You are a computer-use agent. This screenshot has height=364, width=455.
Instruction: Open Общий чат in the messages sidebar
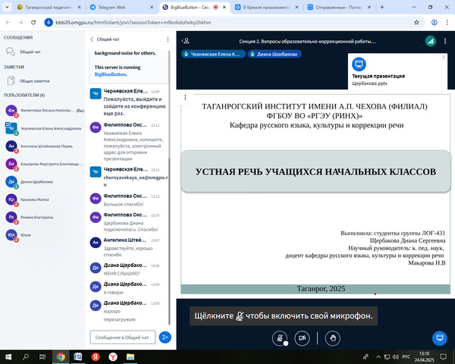pos(30,52)
